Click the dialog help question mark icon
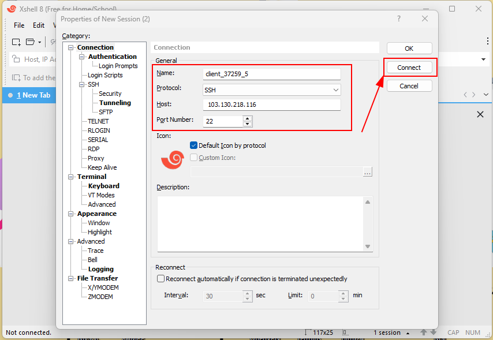This screenshot has height=340, width=493. [x=398, y=19]
